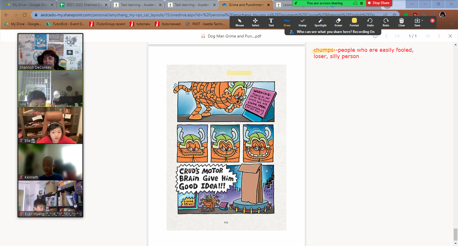The height and width of the screenshot is (246, 458).
Task: Select Evan Huang's video tile
Action: pos(50,199)
